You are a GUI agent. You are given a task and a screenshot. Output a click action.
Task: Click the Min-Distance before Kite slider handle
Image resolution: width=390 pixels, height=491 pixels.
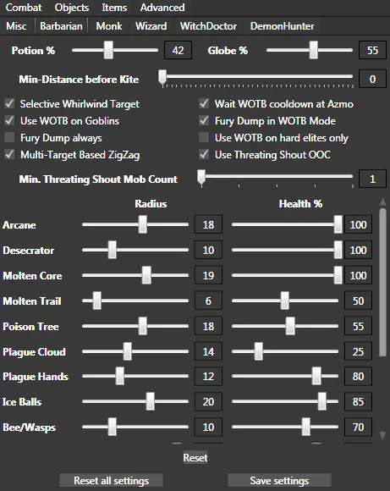pos(162,77)
